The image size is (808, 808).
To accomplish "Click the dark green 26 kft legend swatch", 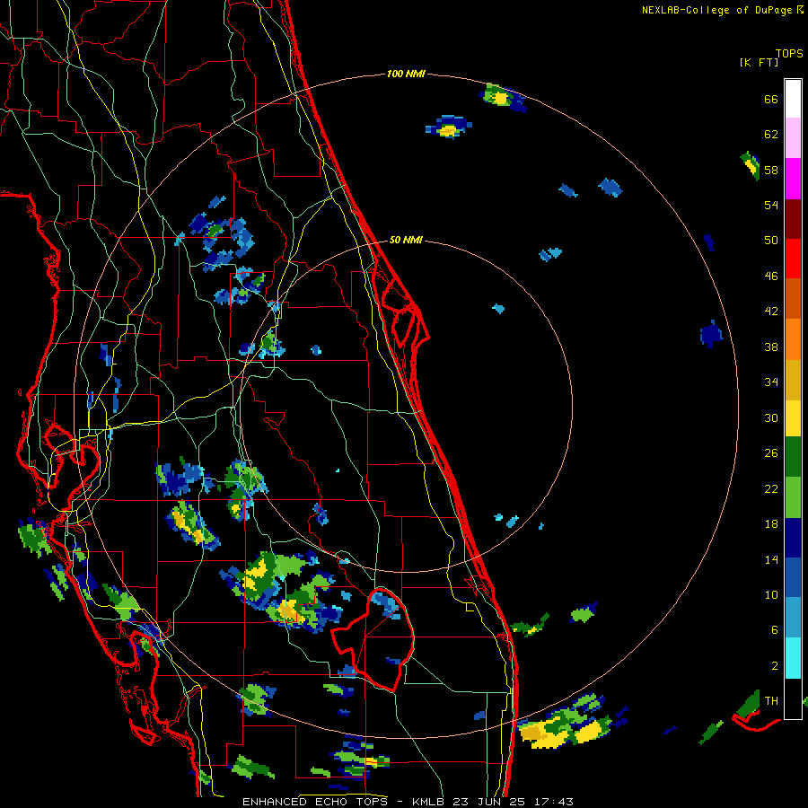I will (x=793, y=457).
